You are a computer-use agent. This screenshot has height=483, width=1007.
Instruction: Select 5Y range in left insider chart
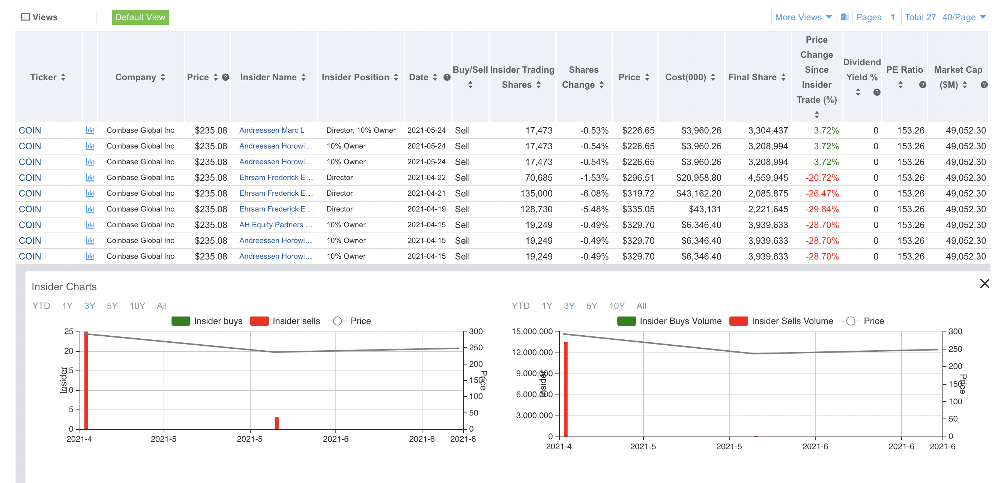point(112,306)
